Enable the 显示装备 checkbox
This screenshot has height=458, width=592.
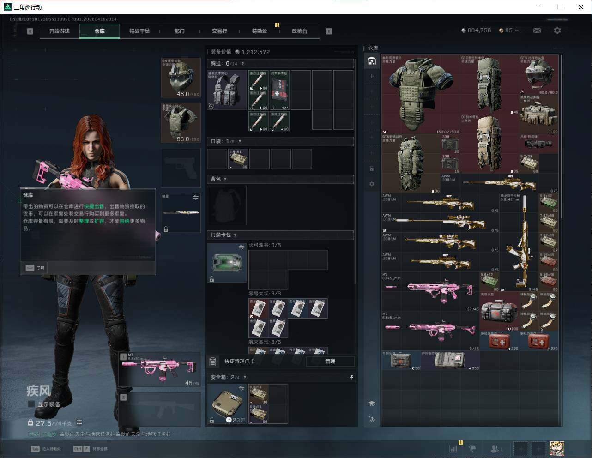click(x=31, y=404)
